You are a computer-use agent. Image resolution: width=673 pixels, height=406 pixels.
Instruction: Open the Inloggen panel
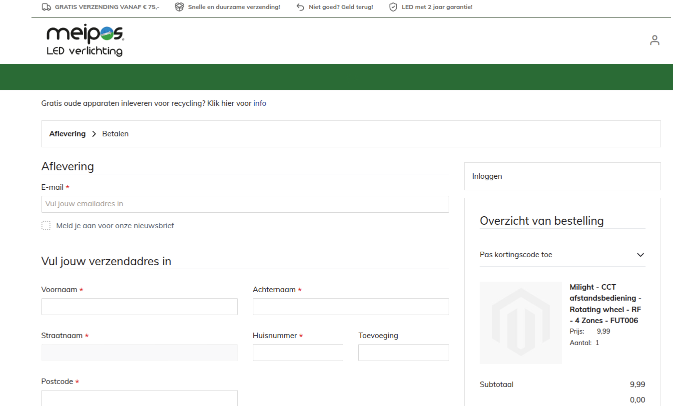click(487, 176)
